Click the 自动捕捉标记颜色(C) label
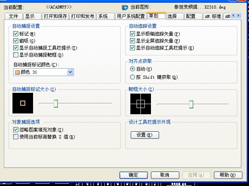Image resolution: width=249 pixels, height=186 pixels. 36,65
